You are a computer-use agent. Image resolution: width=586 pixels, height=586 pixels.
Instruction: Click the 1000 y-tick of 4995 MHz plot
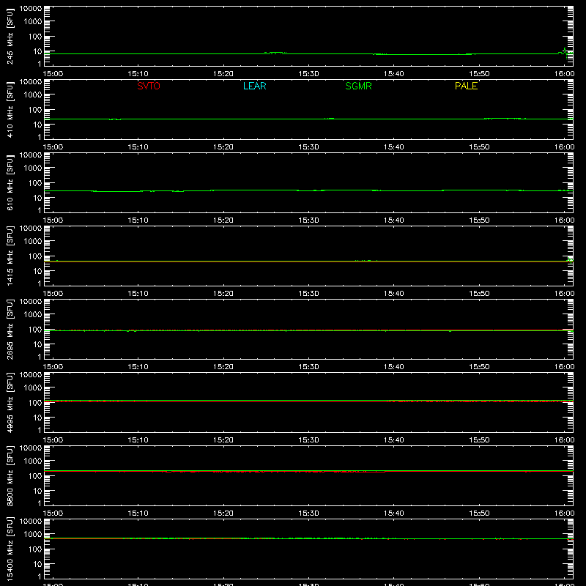[33, 387]
